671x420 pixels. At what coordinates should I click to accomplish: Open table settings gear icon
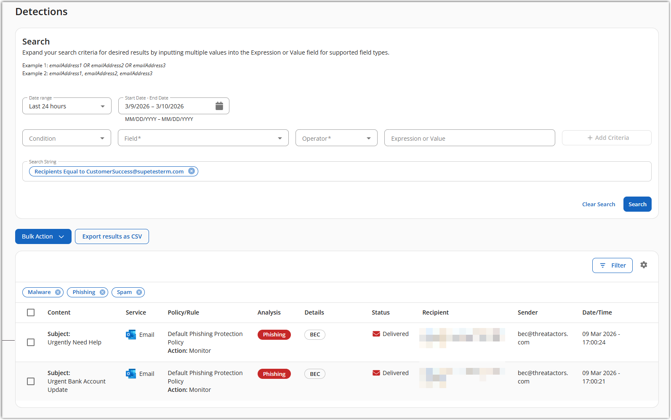644,265
